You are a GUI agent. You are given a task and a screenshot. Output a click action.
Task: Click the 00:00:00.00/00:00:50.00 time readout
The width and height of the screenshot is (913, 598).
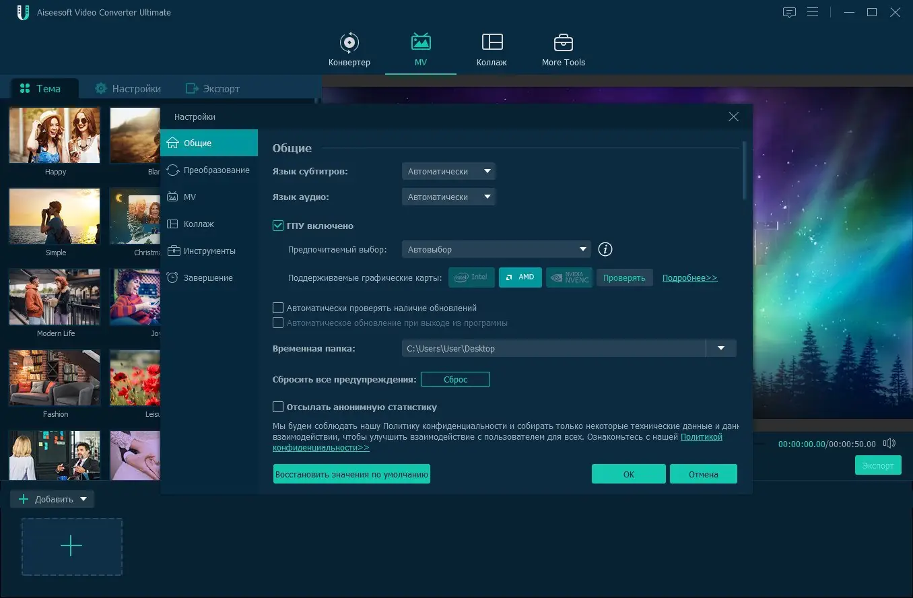(827, 444)
